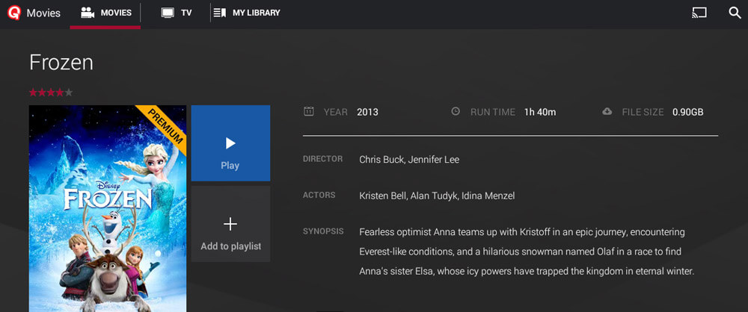Switch to the MOVIES tab
This screenshot has width=748, height=312.
pyautogui.click(x=105, y=13)
